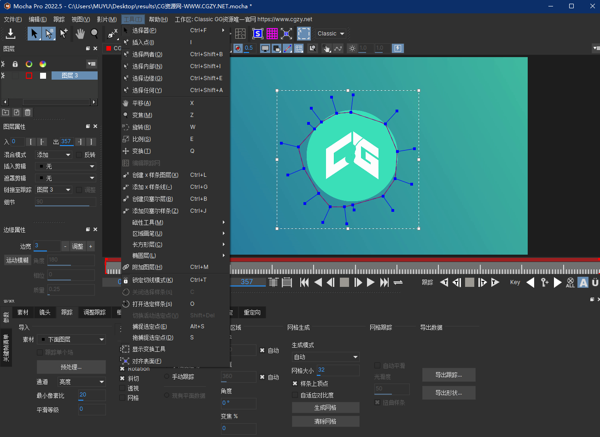The width and height of the screenshot is (600, 437).
Task: Choose 创建贝塞尔层(B) from the tools menu
Action: (152, 199)
